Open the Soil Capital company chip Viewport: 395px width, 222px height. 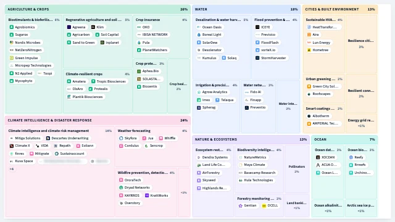tap(107, 35)
